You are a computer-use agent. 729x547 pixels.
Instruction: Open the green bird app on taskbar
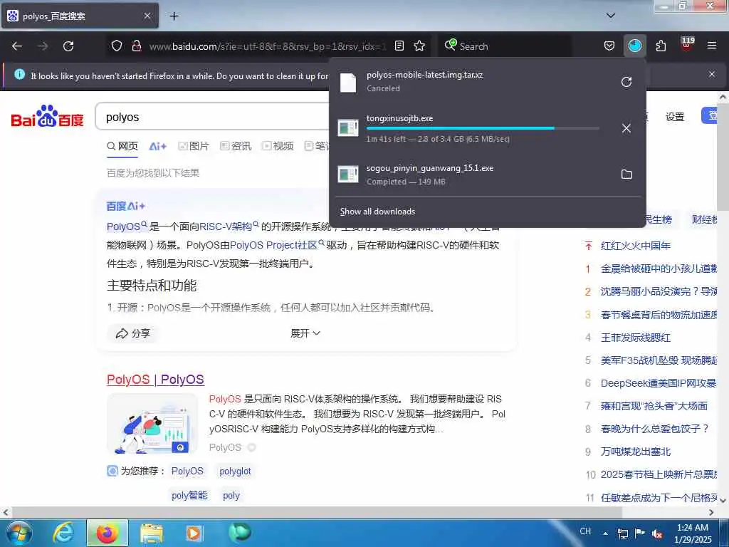point(240,533)
